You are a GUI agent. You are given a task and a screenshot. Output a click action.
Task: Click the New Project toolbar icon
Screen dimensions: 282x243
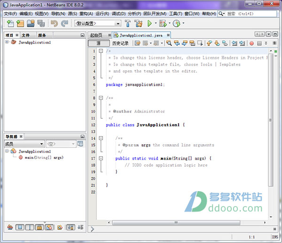click(20, 23)
